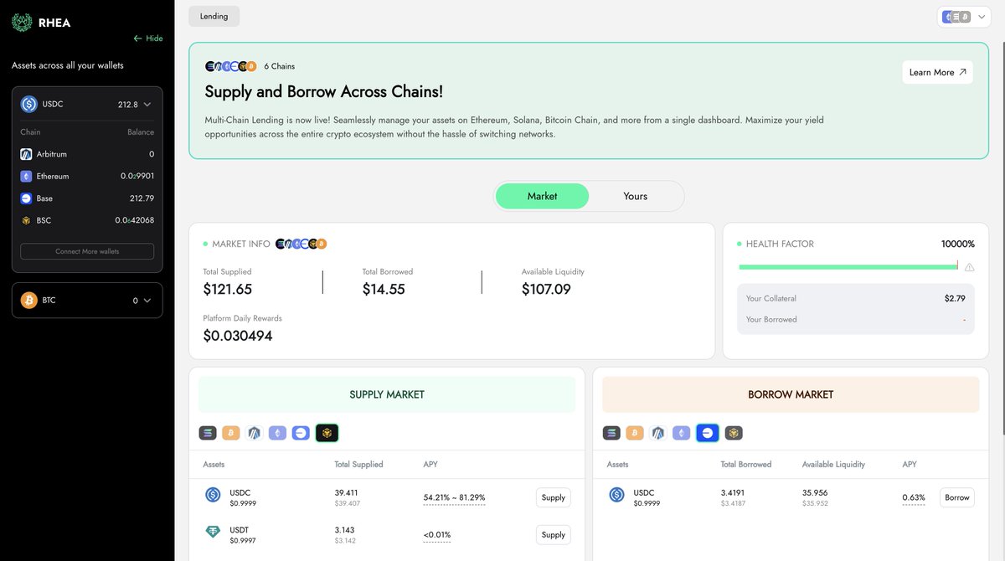Screen dimensions: 1005x561
Task: Filter Borrow Market by Arbitrum chain
Action: 658,433
